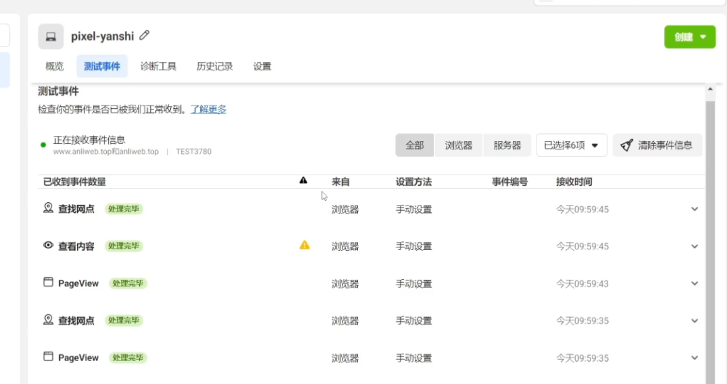Expand the 09:59:43 PageView row details
This screenshot has width=727, height=384.
(x=695, y=283)
